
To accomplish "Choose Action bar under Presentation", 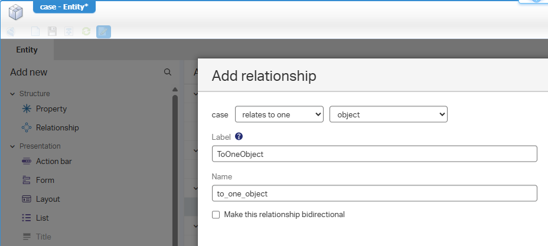I will coord(54,162).
